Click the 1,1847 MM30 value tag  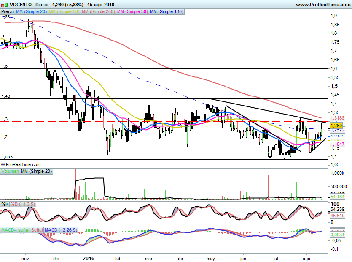pyautogui.click(x=337, y=144)
